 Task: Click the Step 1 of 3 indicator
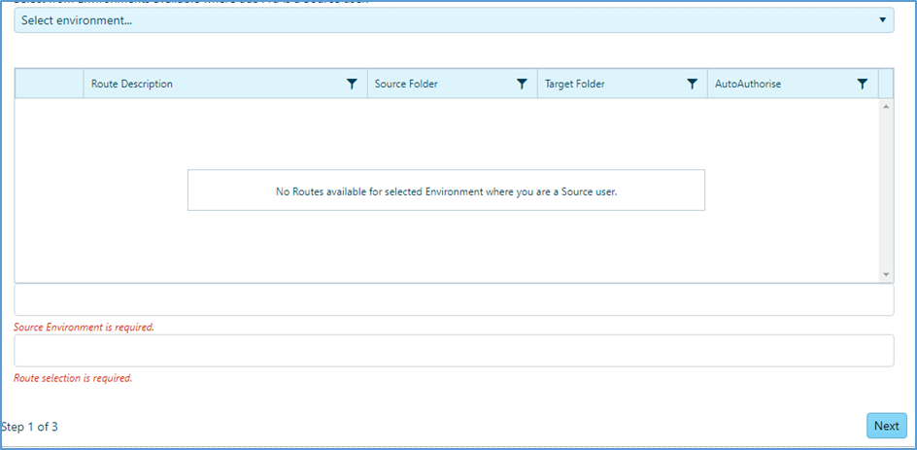click(x=29, y=427)
